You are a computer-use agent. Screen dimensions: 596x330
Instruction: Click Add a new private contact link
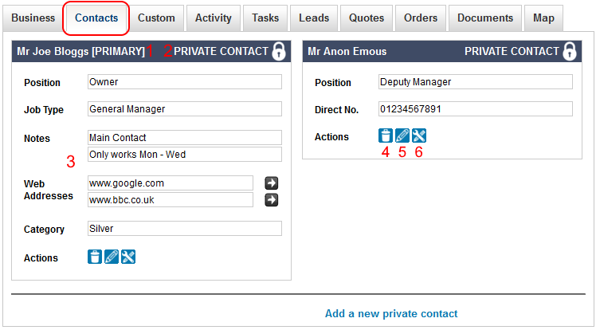391,313
